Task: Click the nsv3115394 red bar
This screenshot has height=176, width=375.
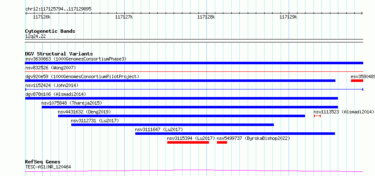Action: pyautogui.click(x=188, y=142)
